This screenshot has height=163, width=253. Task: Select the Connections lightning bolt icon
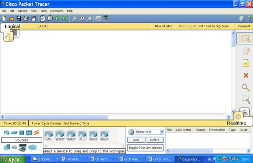36,133
